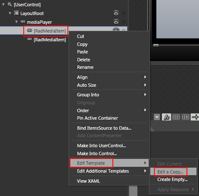Click the fx effects icon in toolbar
The height and width of the screenshot is (196, 199).
coord(167,117)
